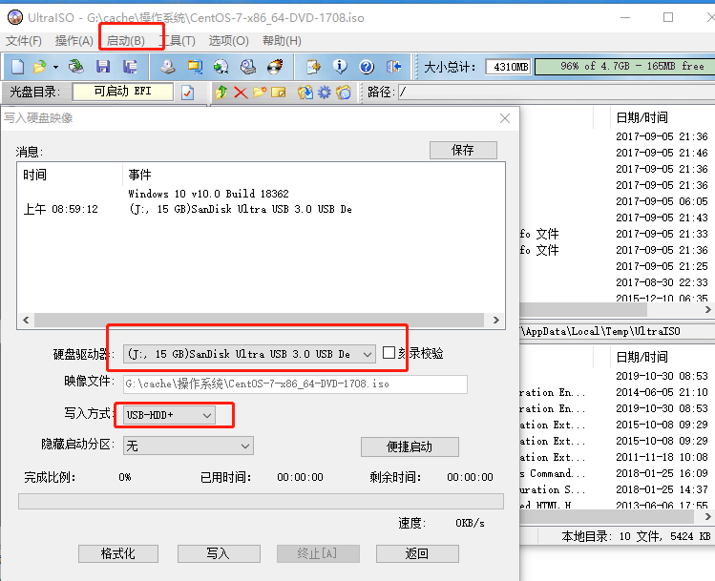Open the 启动(B) menu

tap(125, 41)
